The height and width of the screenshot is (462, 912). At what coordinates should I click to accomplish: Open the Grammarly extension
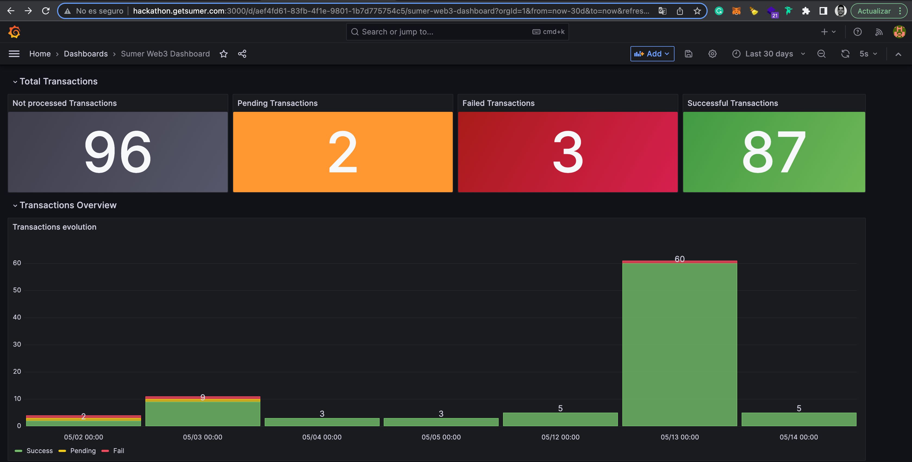pos(719,11)
